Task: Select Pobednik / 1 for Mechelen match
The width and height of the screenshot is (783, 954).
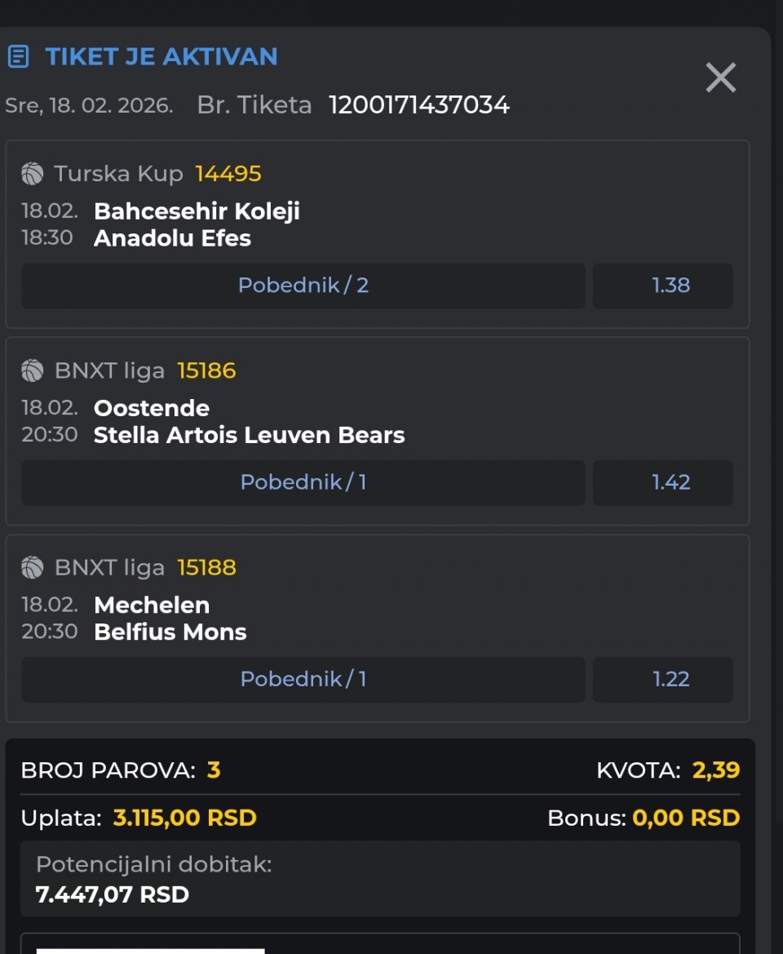Action: click(303, 679)
